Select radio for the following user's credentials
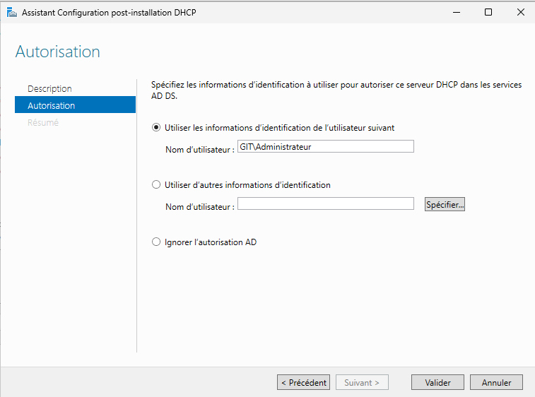Image resolution: width=535 pixels, height=397 pixels. click(157, 128)
